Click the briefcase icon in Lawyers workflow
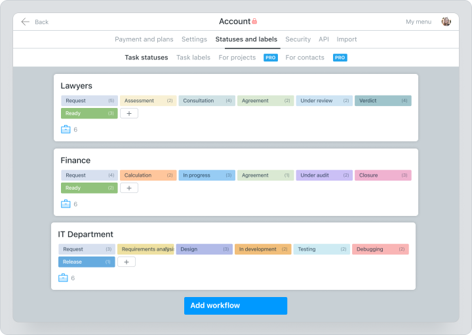Viewport: 472px width, 335px height. click(65, 130)
